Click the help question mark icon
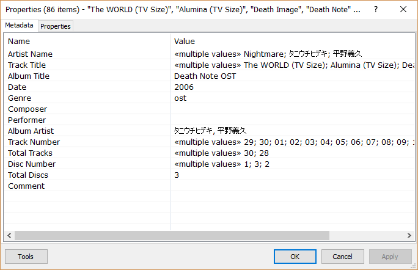Viewport: 418px width, 270px height. click(x=376, y=10)
